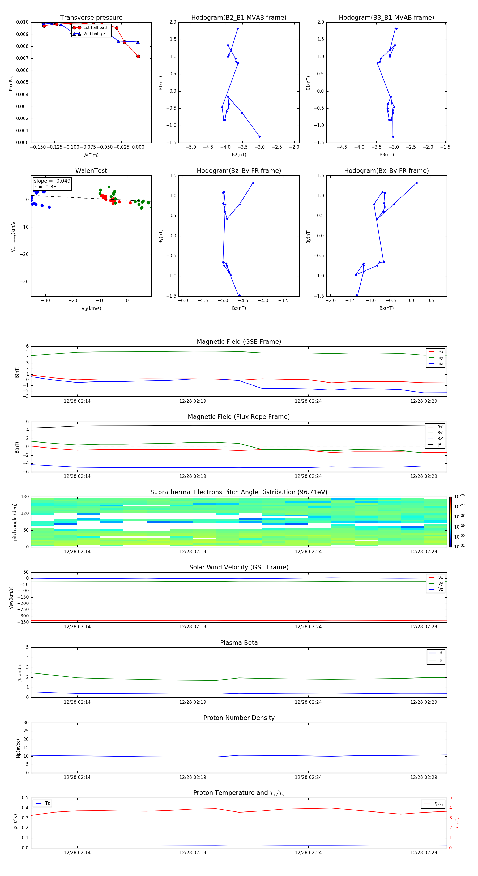Click the 'WalenTest' plot title
The height and width of the screenshot is (876, 478).
coord(91,171)
